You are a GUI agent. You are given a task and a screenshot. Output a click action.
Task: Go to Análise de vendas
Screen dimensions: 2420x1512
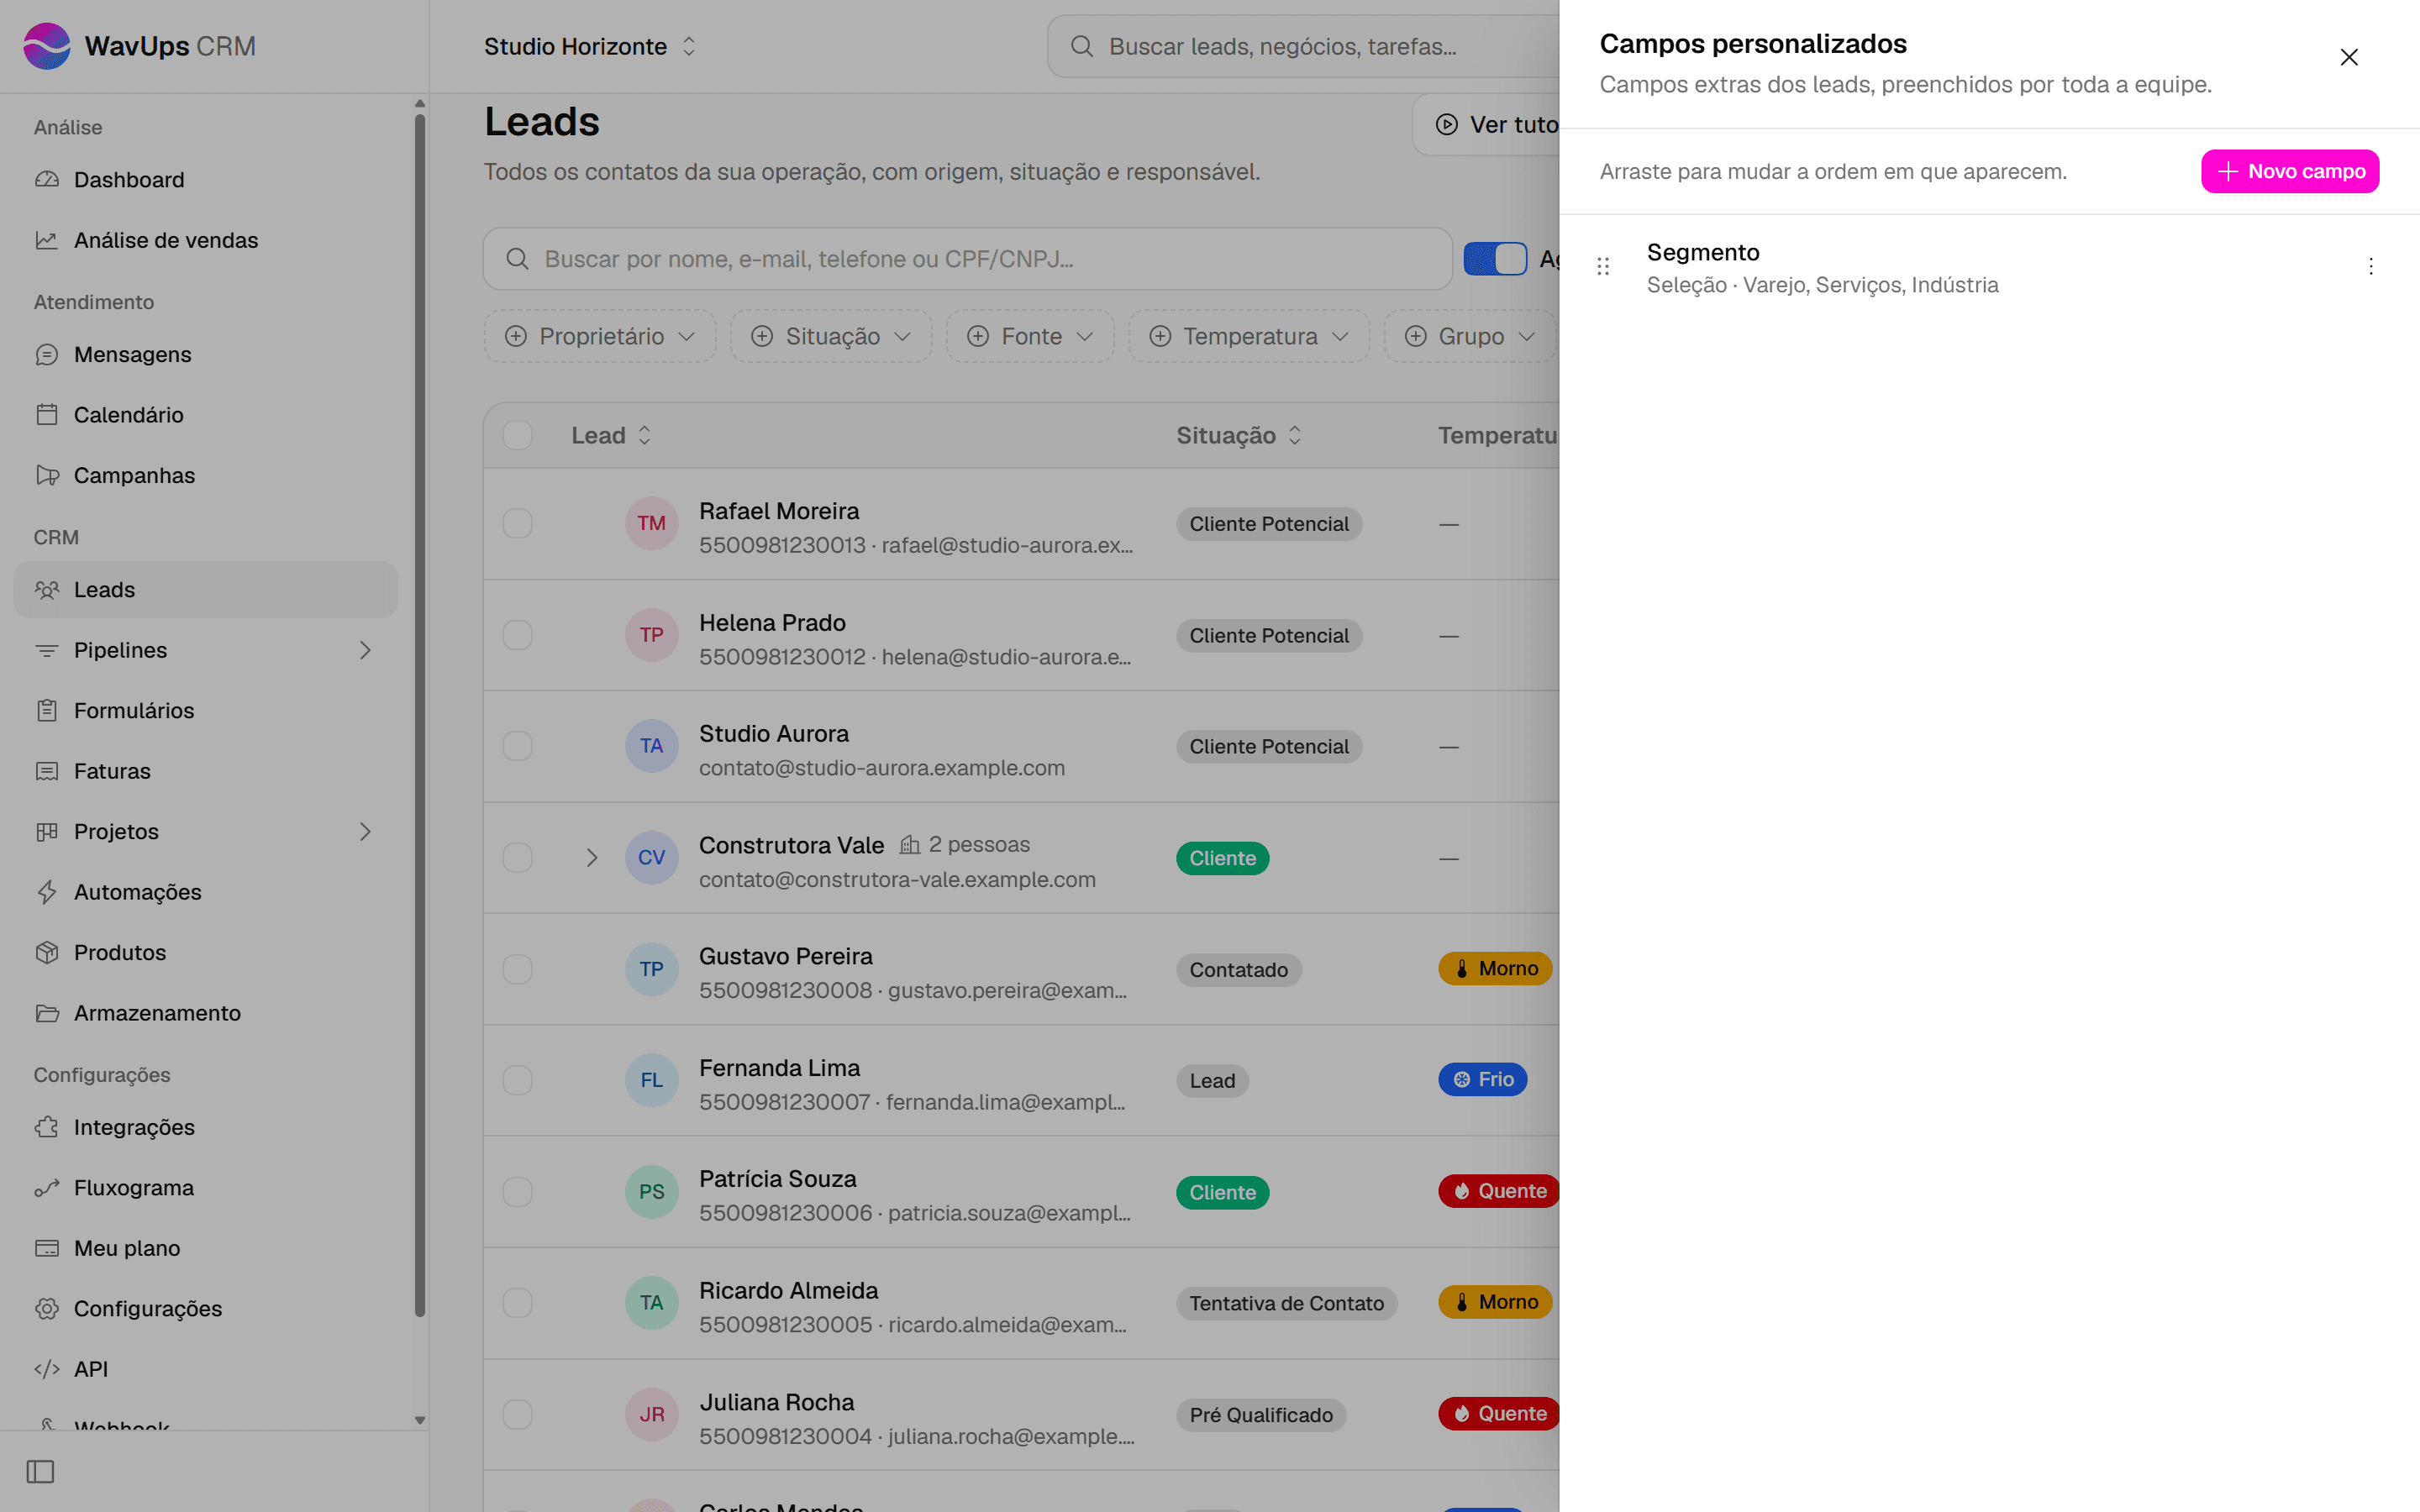(x=205, y=240)
